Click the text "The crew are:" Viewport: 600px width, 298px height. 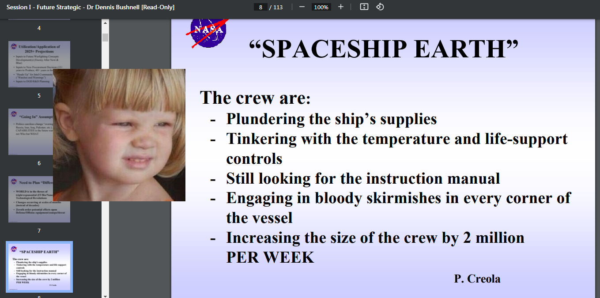coord(255,97)
